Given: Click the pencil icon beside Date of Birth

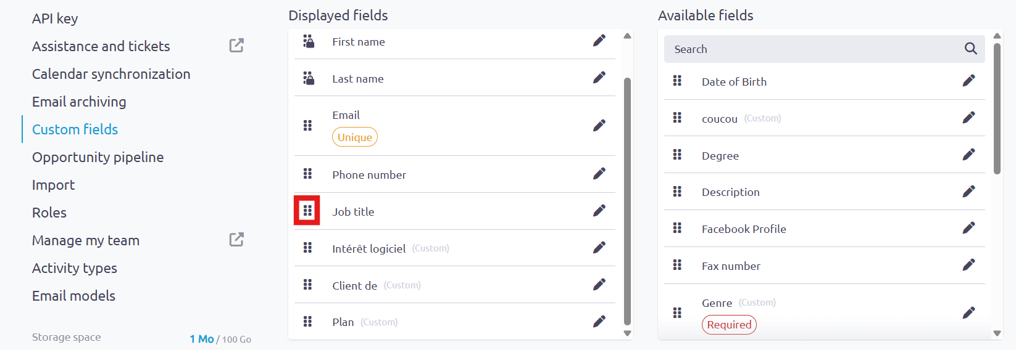Looking at the screenshot, I should pyautogui.click(x=968, y=81).
